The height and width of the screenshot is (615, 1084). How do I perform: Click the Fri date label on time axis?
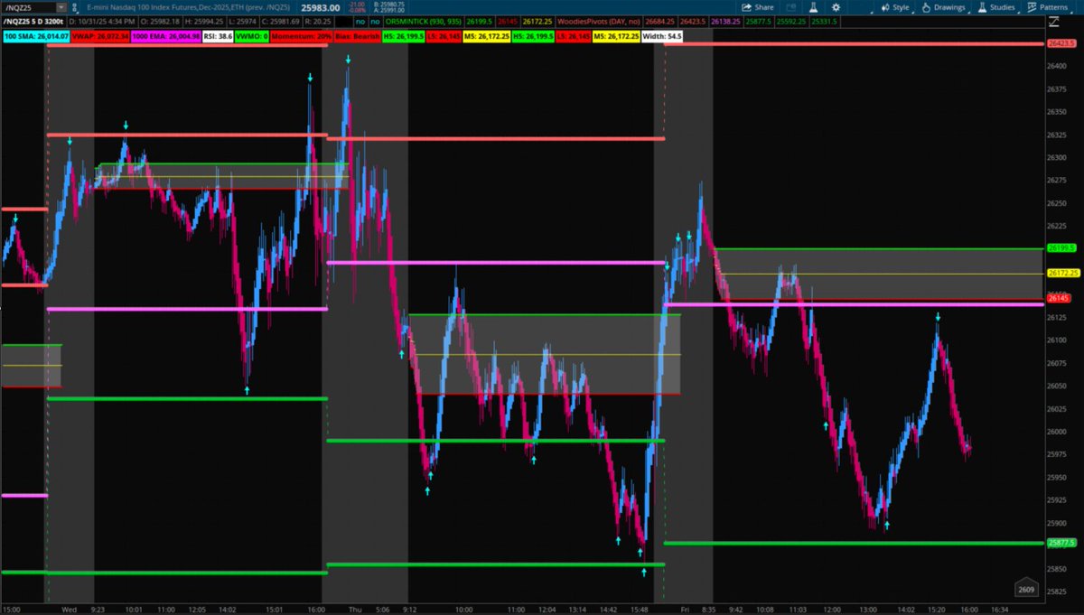point(686,609)
